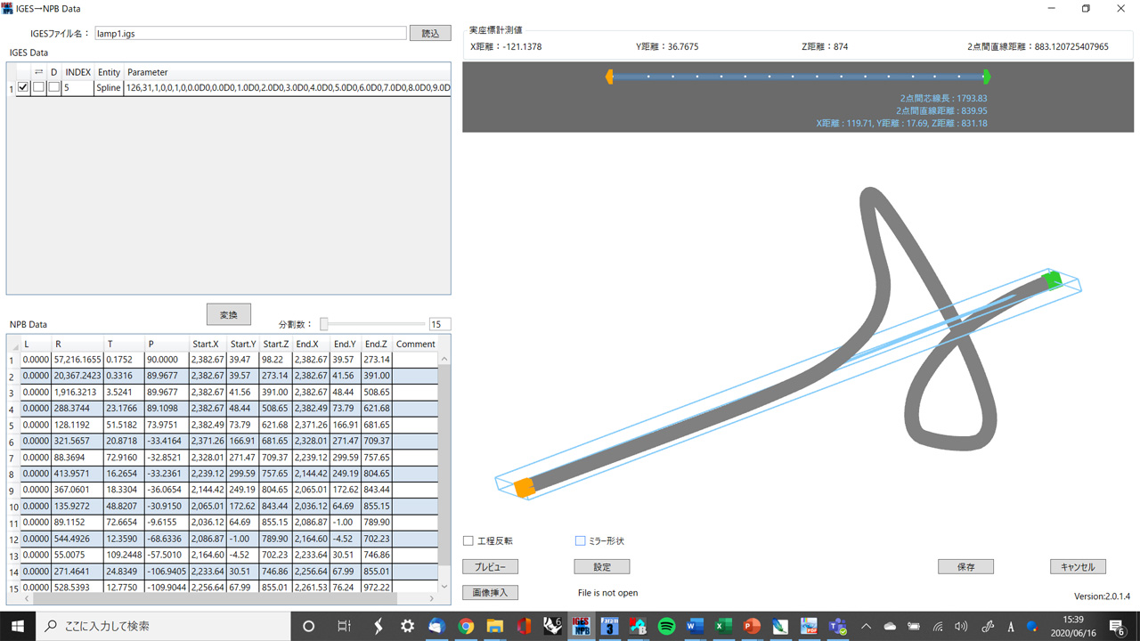
Task: Open the 設定 settings dialog
Action: 601,566
